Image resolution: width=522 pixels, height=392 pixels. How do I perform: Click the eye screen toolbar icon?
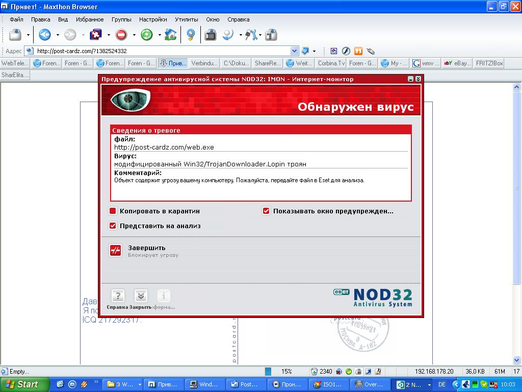click(211, 35)
